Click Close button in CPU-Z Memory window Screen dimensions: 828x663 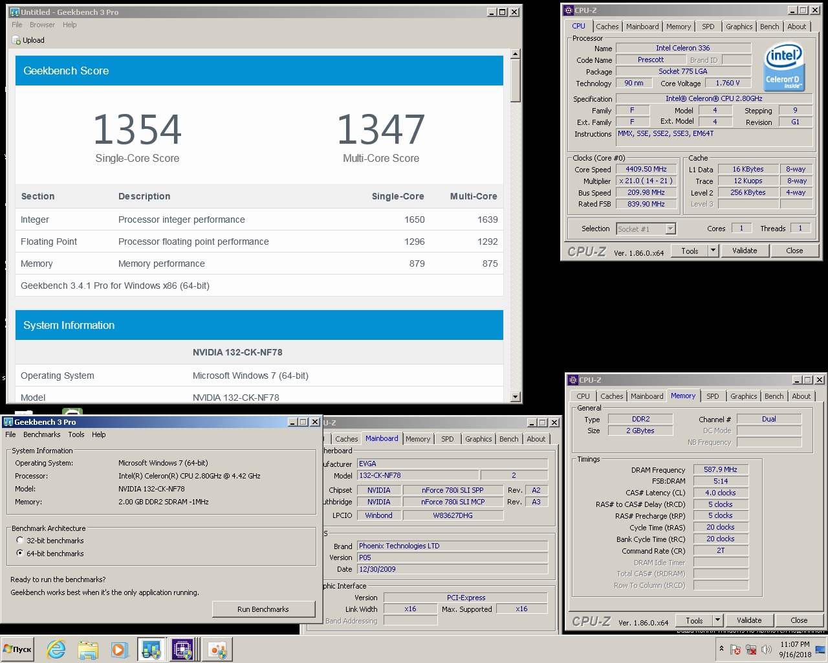pyautogui.click(x=799, y=620)
